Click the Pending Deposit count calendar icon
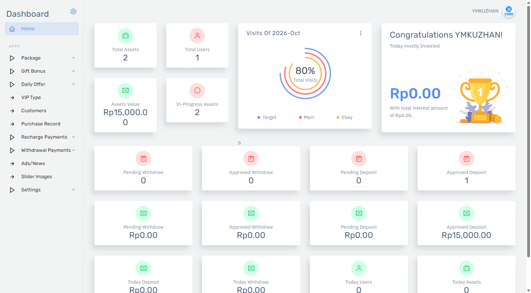 point(359,159)
